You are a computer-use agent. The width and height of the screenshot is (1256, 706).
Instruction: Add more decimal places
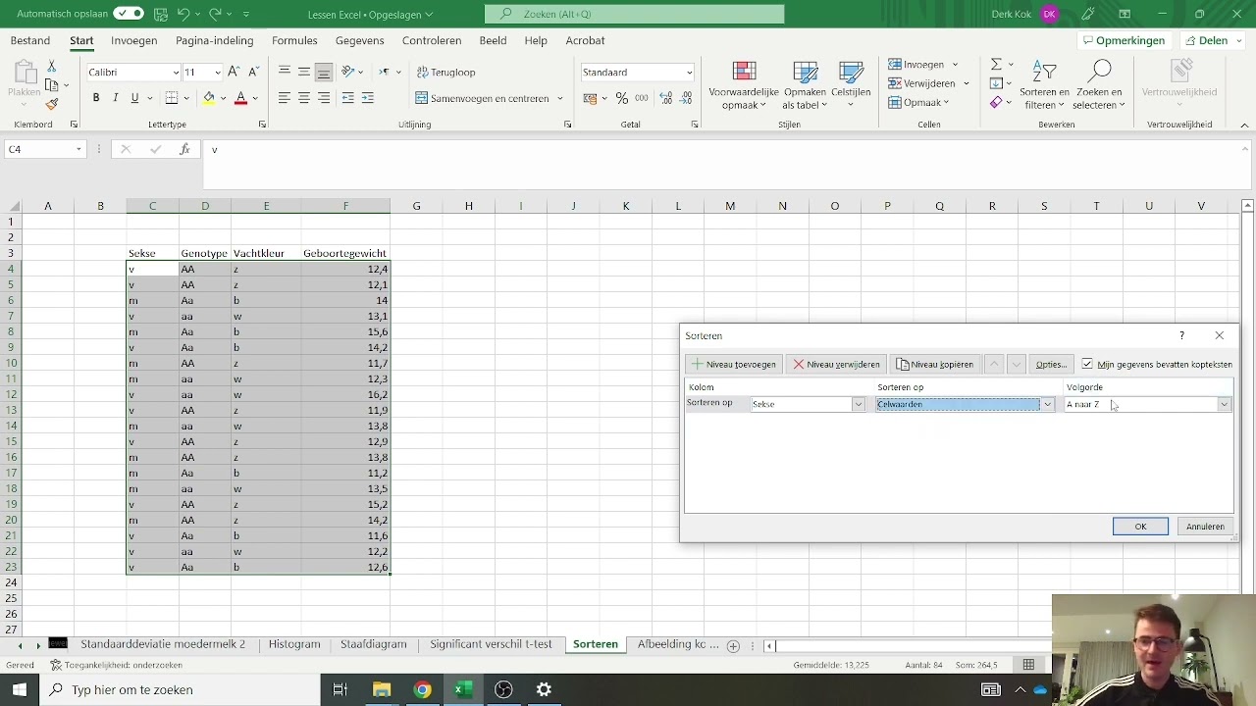coord(664,98)
